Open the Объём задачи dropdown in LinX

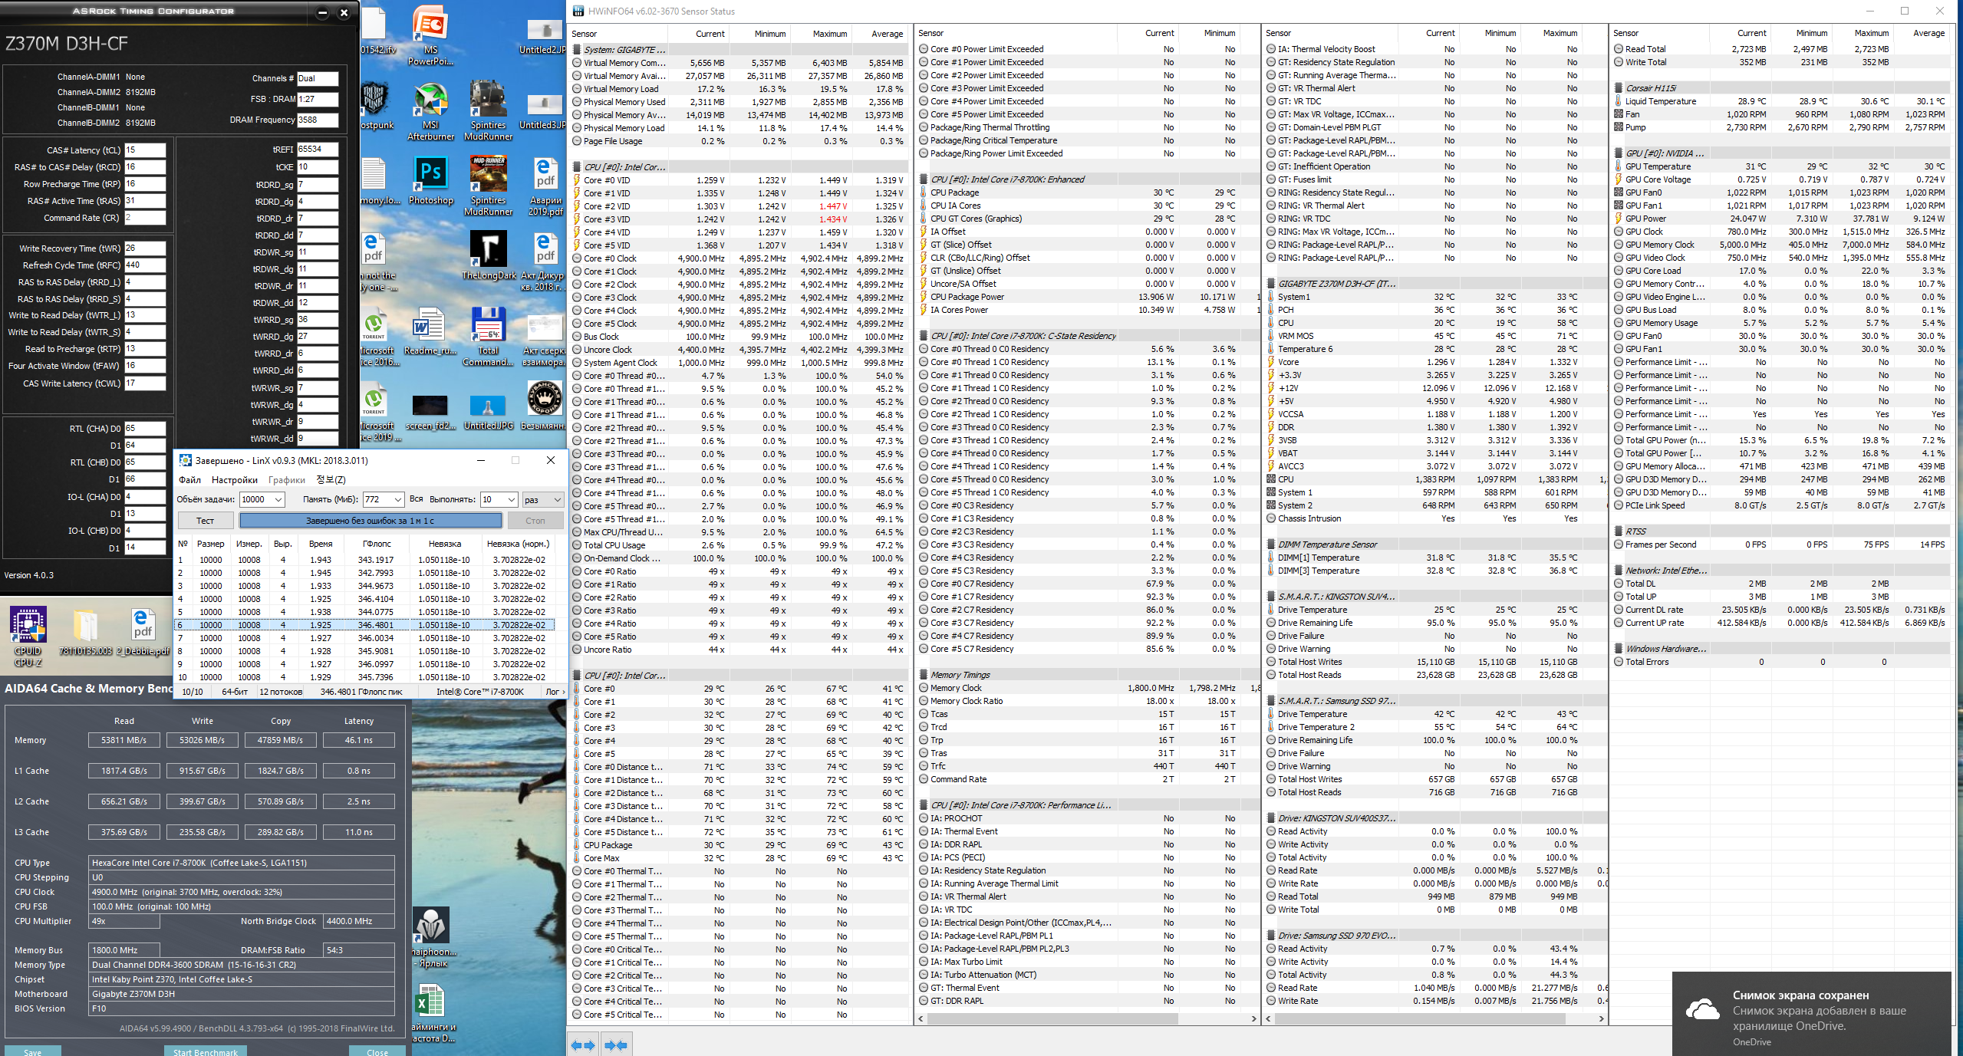click(278, 499)
